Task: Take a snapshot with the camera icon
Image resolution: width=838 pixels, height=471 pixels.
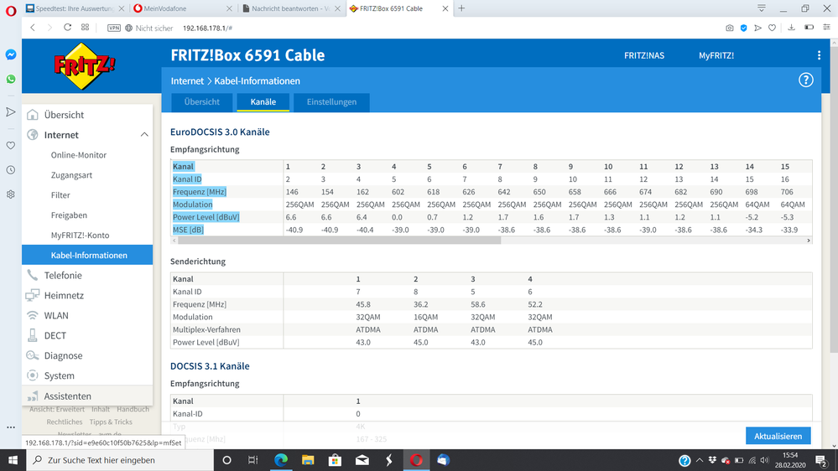Action: [729, 28]
